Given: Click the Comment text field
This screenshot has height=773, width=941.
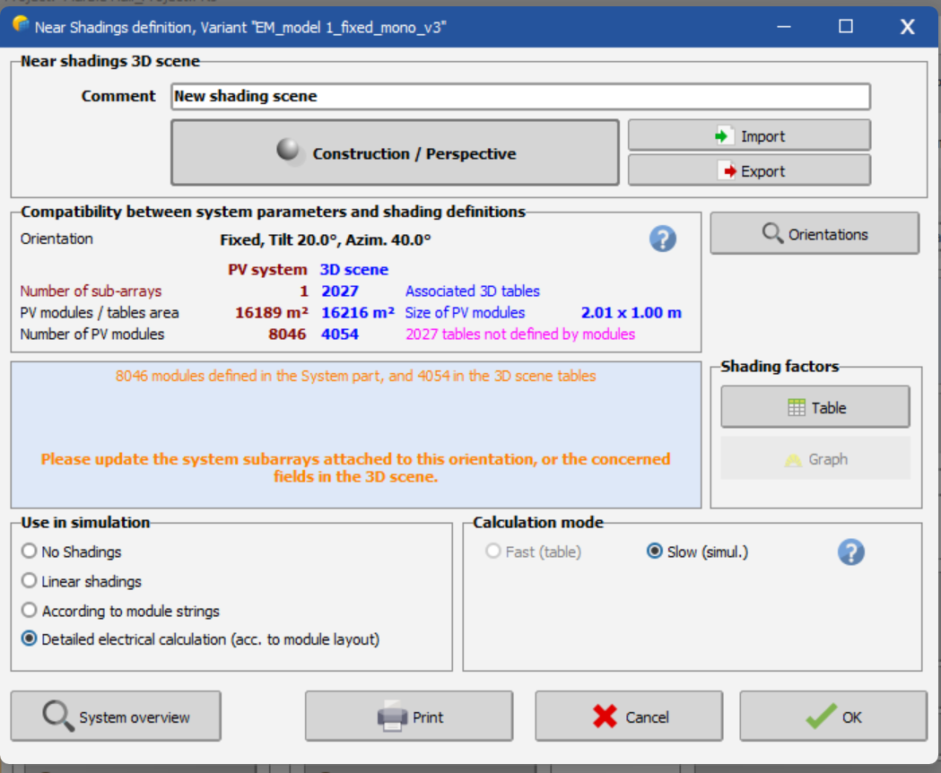Looking at the screenshot, I should click(520, 96).
